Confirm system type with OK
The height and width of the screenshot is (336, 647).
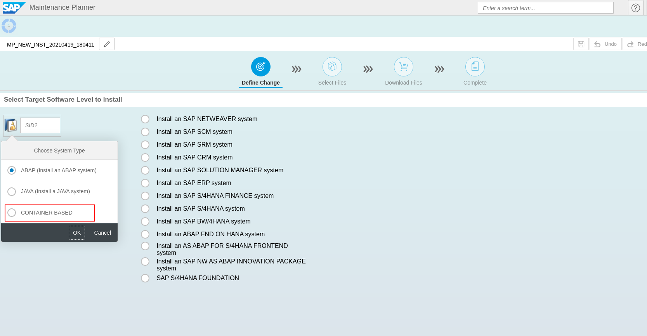coord(77,233)
